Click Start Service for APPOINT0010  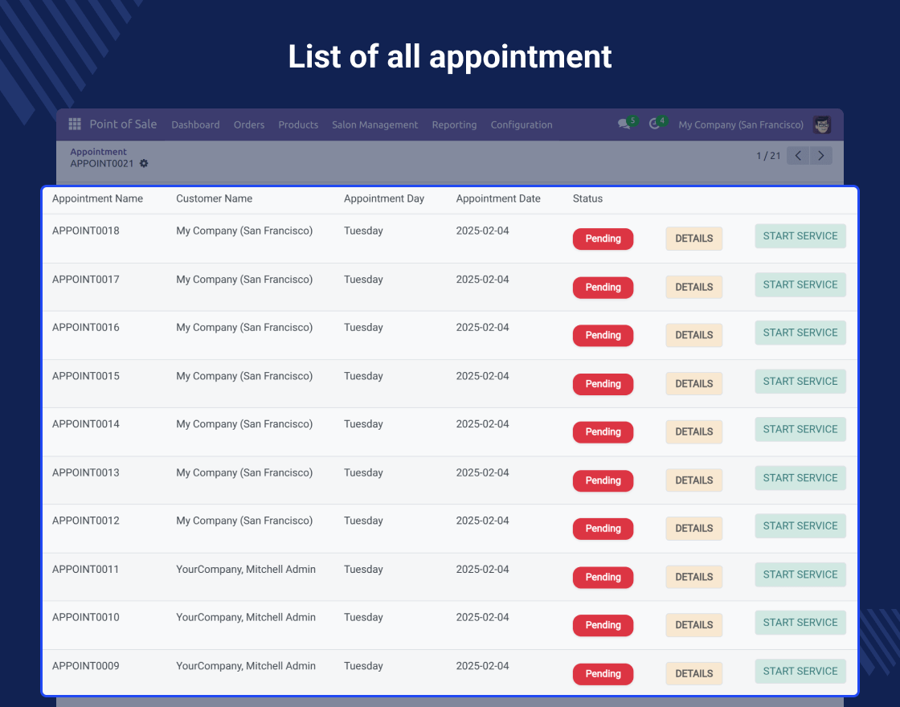[x=800, y=623]
